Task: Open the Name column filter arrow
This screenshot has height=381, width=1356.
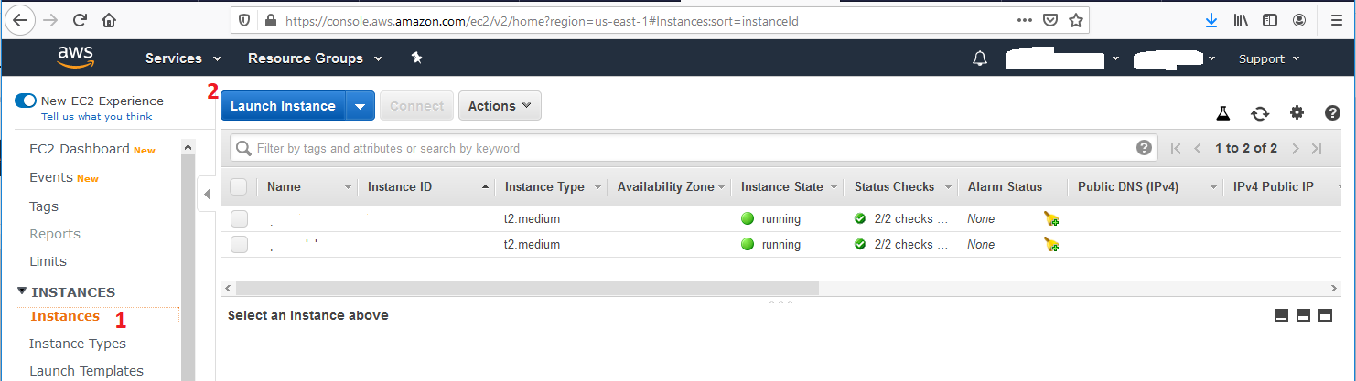Action: pos(348,187)
